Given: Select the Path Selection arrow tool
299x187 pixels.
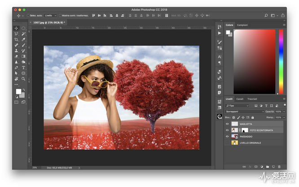Looking at the screenshot, I should point(17,73).
